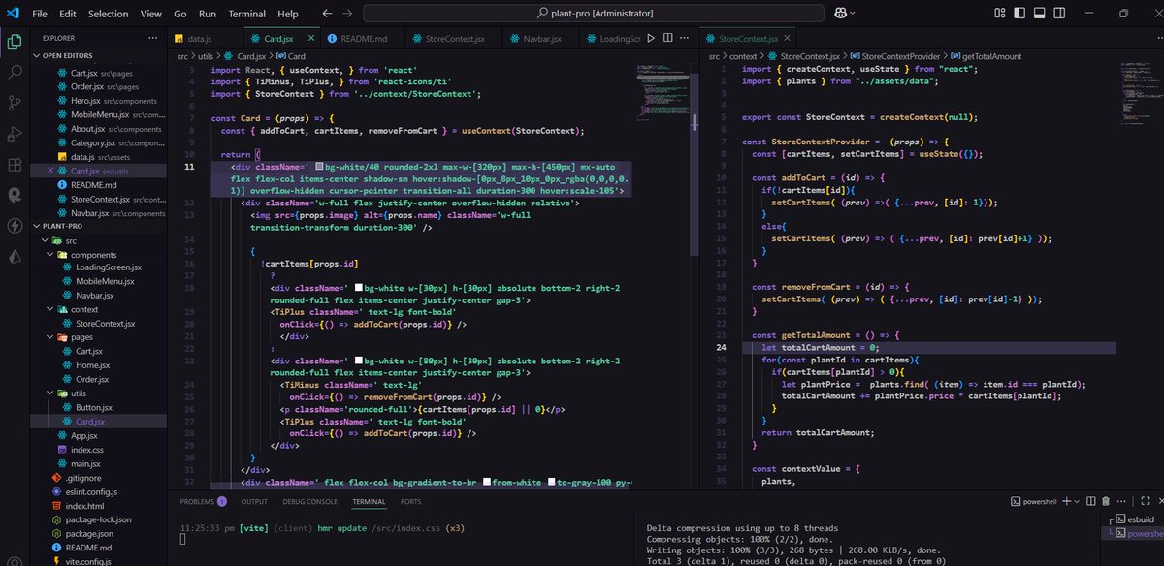Open the Run and Debug view
Viewport: 1164px width, 566px height.
[15, 134]
